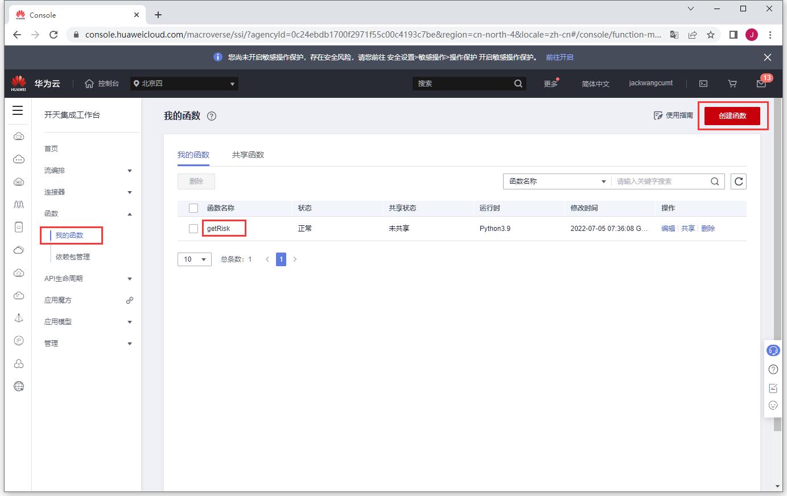Click pagination page 1 button
Screen dimensions: 787x496
[x=281, y=259]
